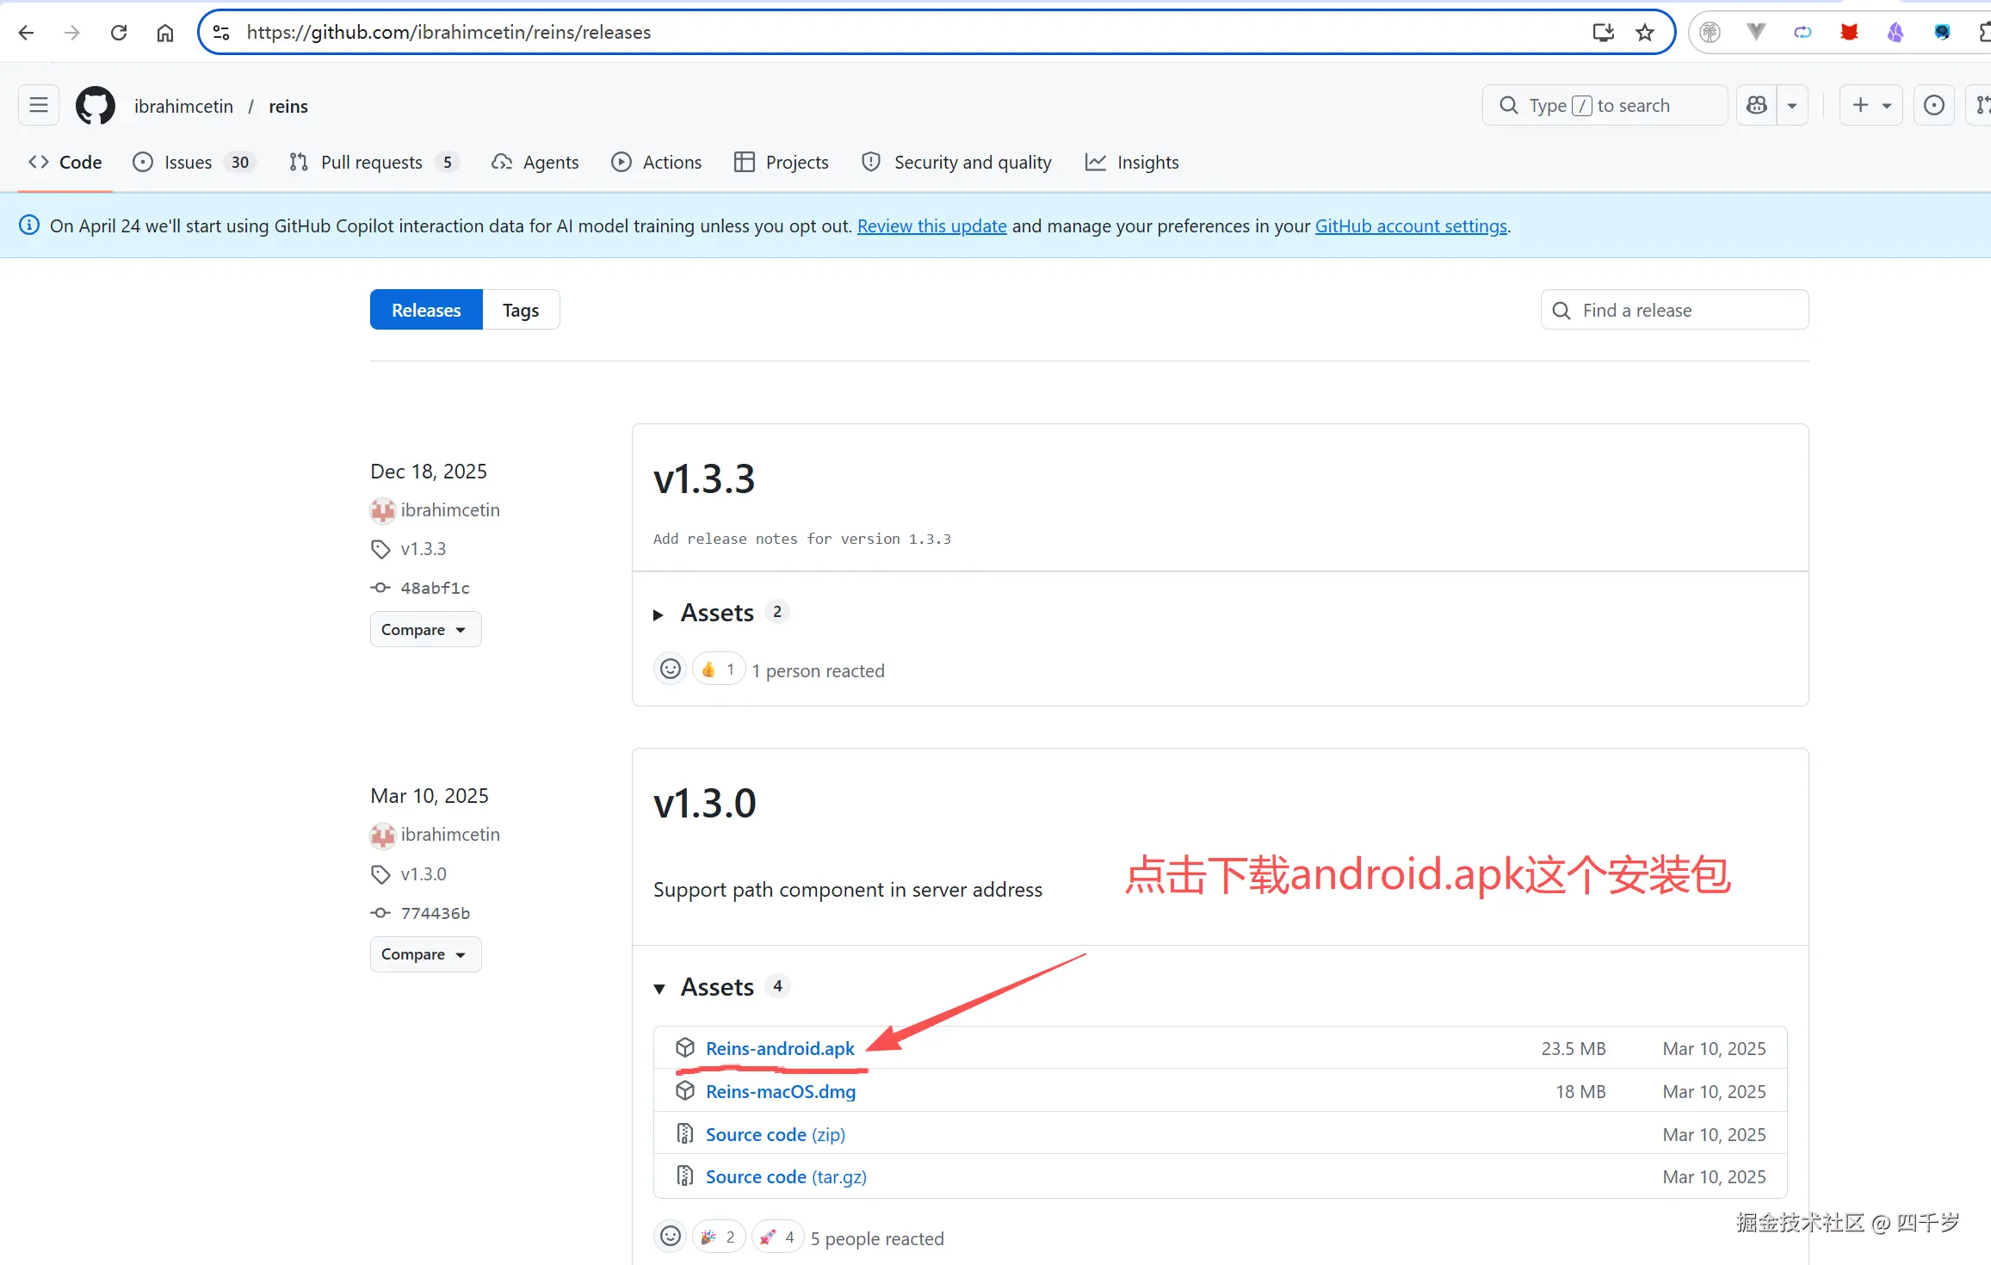Open the create new plus dropdown
The image size is (1991, 1265).
(1870, 105)
